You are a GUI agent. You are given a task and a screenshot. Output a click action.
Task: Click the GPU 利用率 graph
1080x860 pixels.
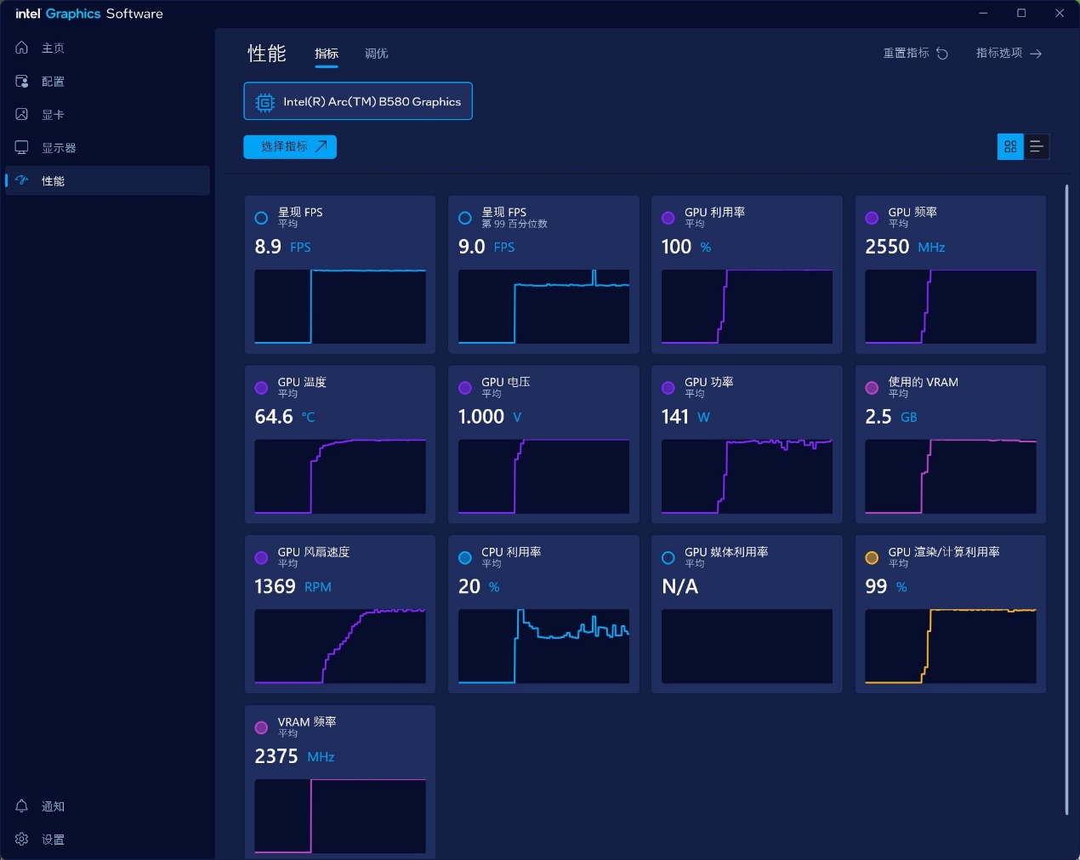click(x=747, y=307)
